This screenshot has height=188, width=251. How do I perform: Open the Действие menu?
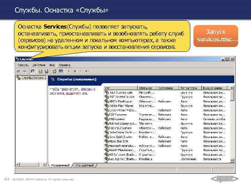39,65
